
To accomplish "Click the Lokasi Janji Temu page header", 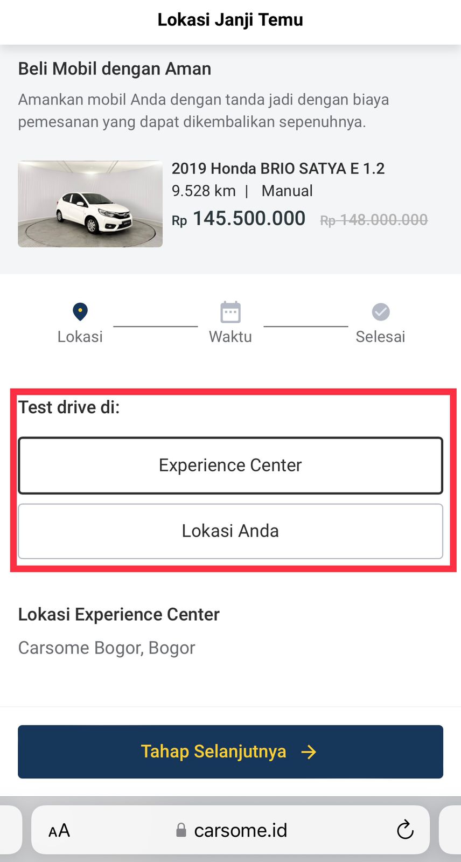I will (x=230, y=19).
